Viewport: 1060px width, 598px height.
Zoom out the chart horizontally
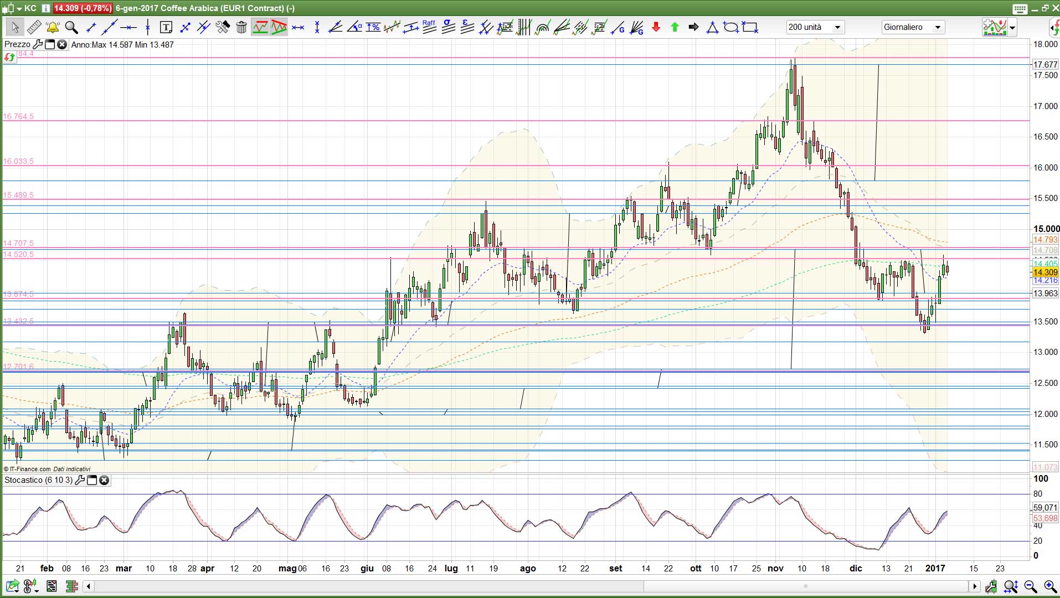(x=1031, y=586)
